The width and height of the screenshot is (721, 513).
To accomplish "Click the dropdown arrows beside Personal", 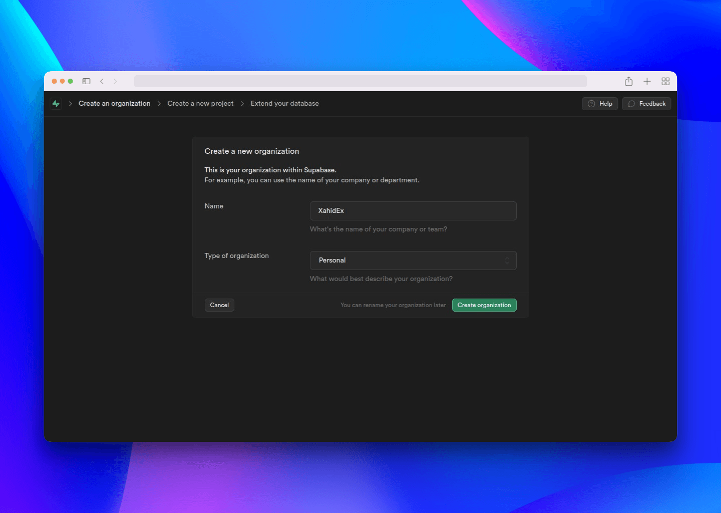I will 507,261.
